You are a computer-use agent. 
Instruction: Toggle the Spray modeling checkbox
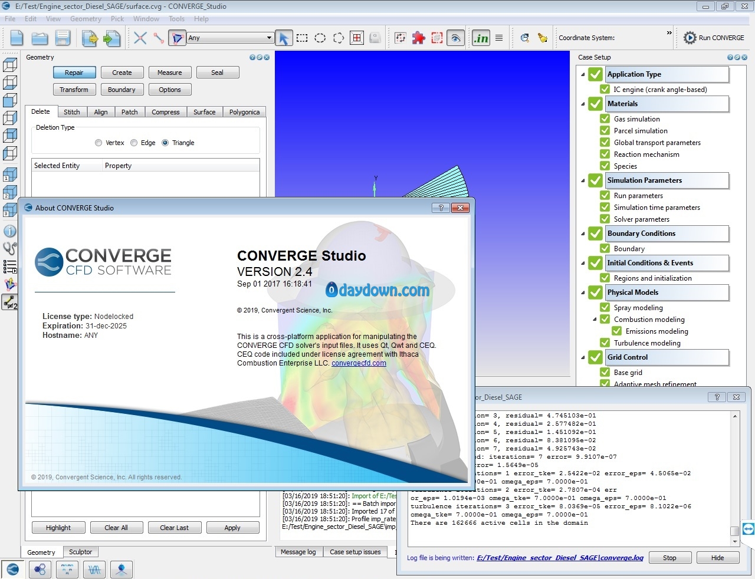605,307
